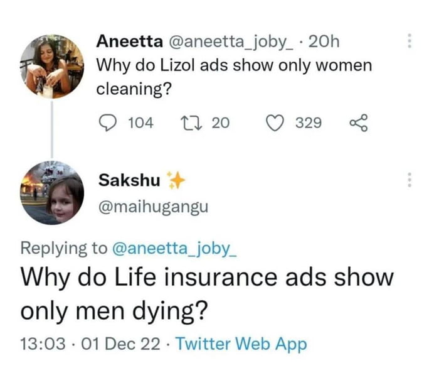Viewport: 439px width, 385px height.
Task: Click the Sakshu display name
Action: [x=129, y=180]
